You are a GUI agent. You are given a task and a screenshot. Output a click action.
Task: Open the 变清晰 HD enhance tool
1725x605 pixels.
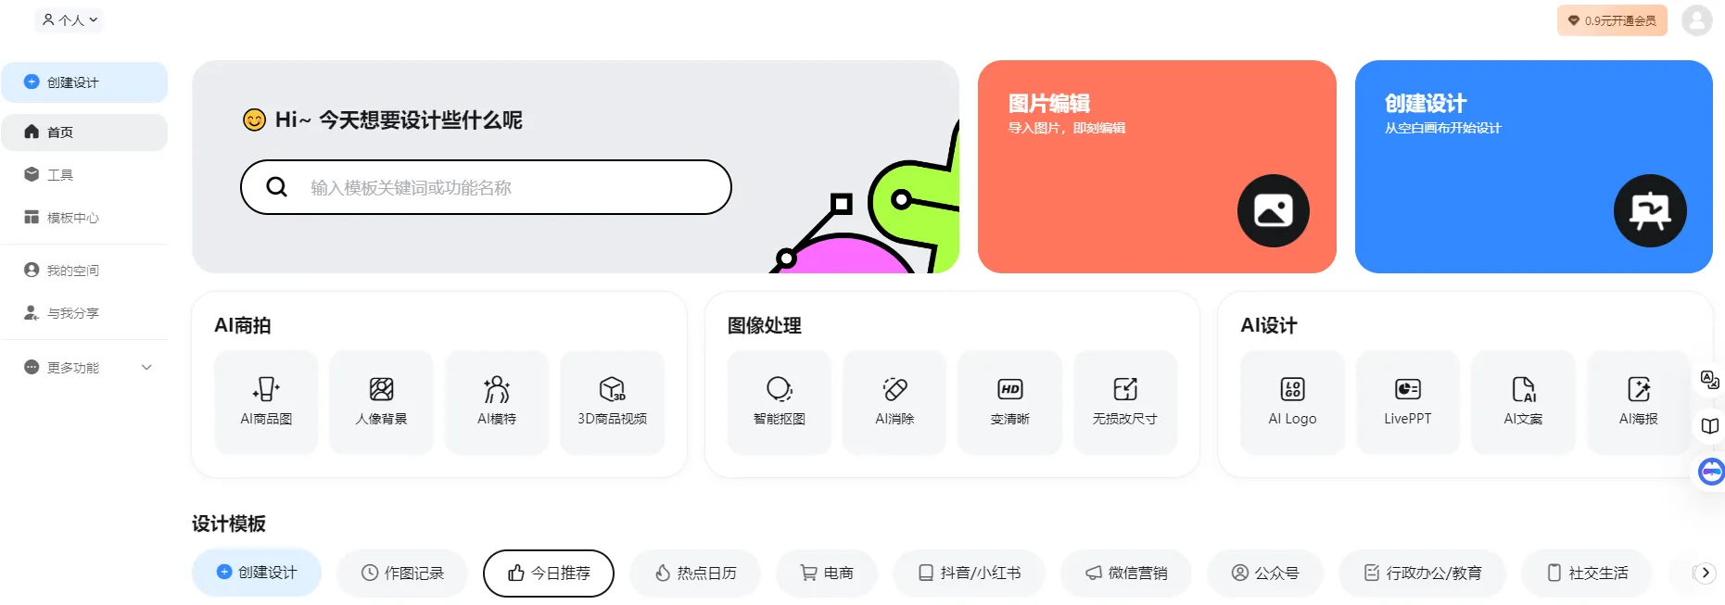[x=1010, y=402]
